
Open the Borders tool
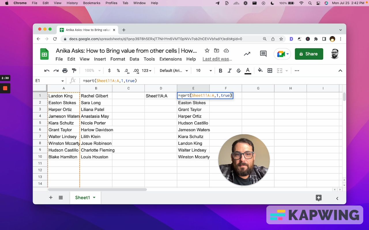[270, 70]
